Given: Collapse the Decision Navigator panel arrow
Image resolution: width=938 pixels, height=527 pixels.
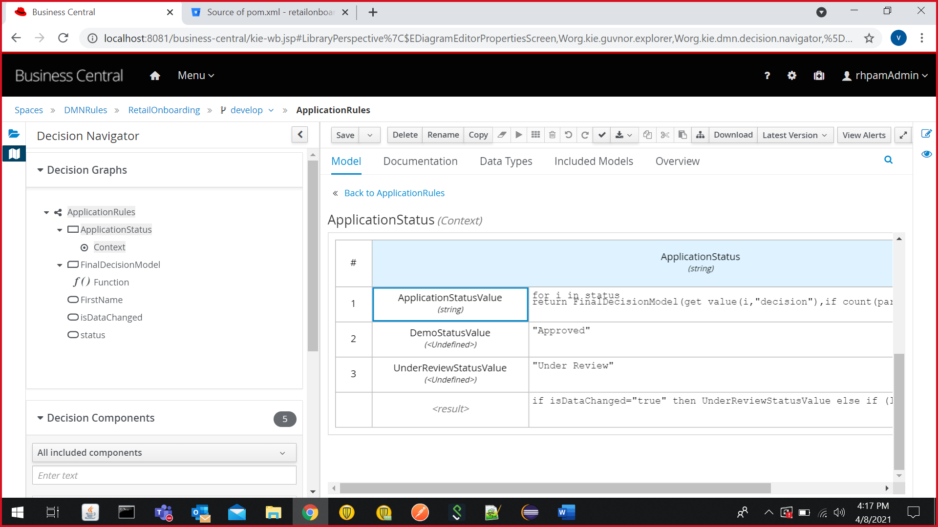Looking at the screenshot, I should [300, 135].
